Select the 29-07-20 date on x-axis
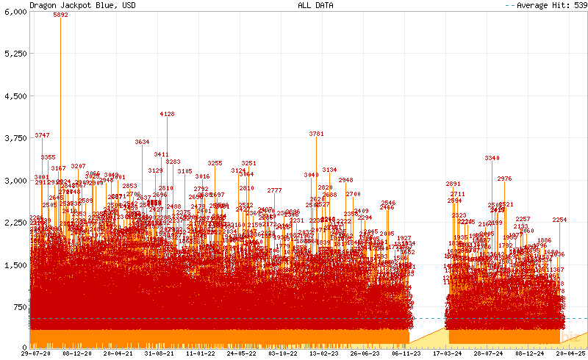This screenshot has width=588, height=360. point(36,353)
